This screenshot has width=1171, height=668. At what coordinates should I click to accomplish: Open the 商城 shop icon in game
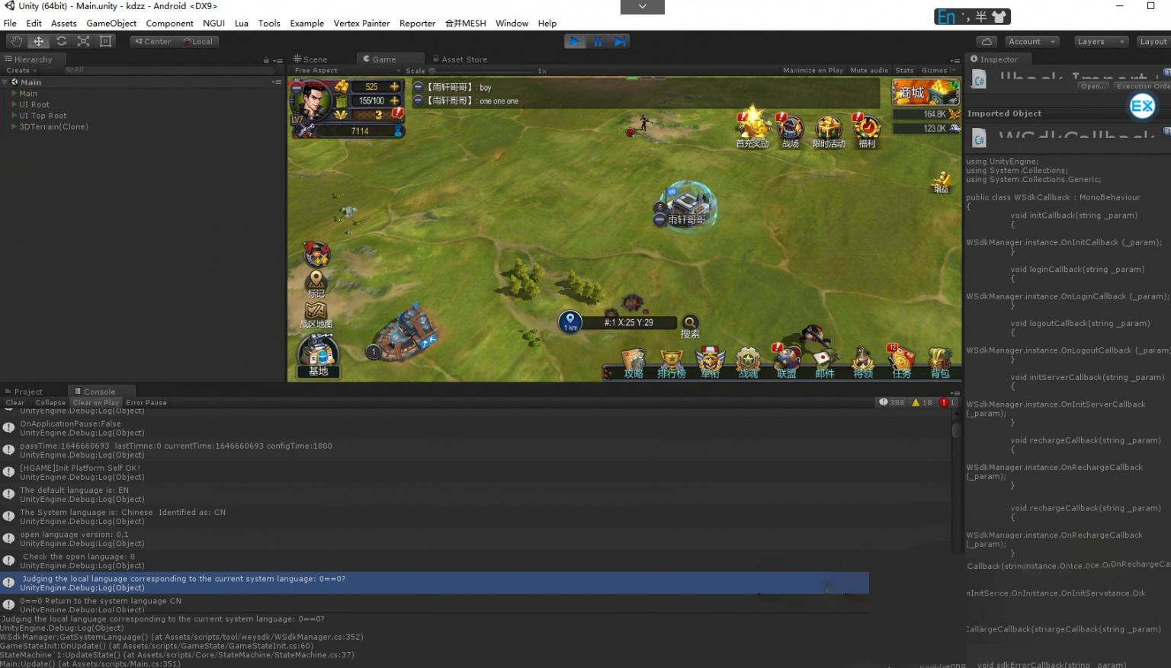click(x=926, y=92)
